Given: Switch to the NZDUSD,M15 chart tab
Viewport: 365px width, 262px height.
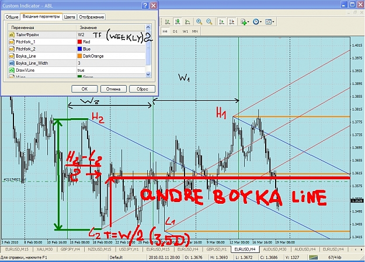Looking at the screenshot, I should coord(99,249).
